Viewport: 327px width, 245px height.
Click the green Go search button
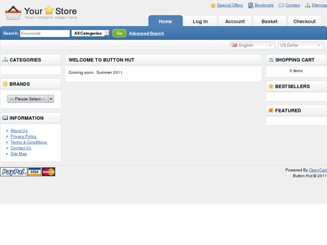point(119,33)
